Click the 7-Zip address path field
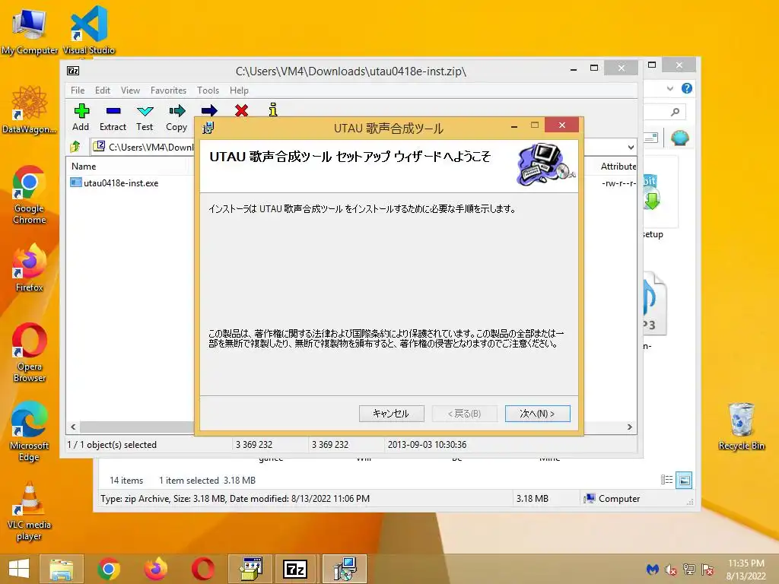779x584 pixels. [144, 147]
